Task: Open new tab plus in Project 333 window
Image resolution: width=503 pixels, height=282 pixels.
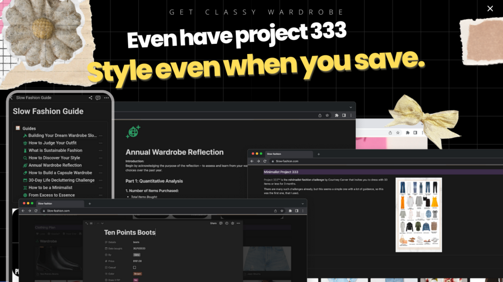Action: [x=318, y=154]
